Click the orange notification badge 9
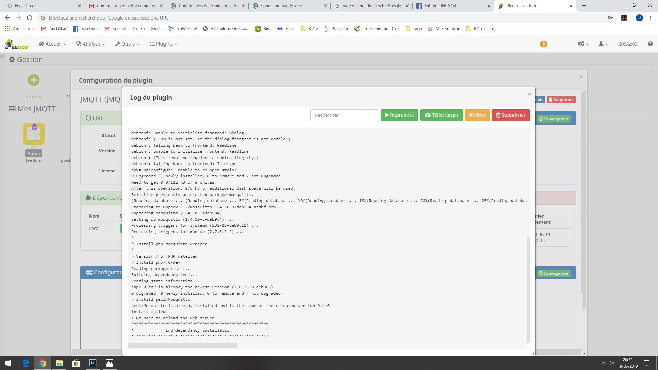The height and width of the screenshot is (370, 658). pos(544,44)
